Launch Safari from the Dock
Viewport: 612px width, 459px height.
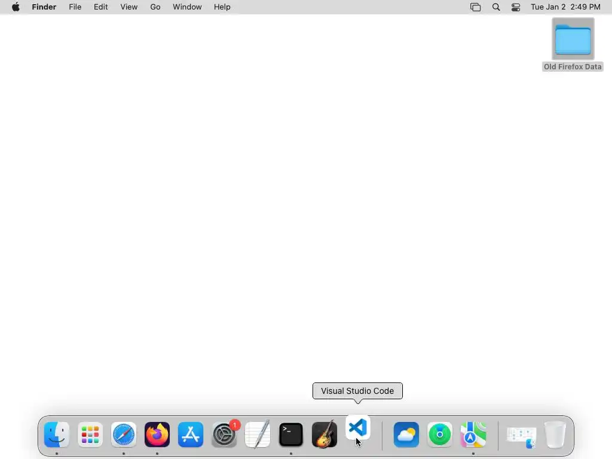(124, 434)
